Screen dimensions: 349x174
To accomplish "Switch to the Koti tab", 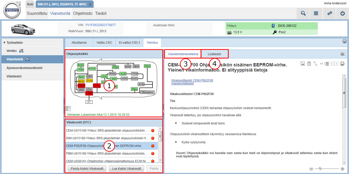I will (x=30, y=4).
